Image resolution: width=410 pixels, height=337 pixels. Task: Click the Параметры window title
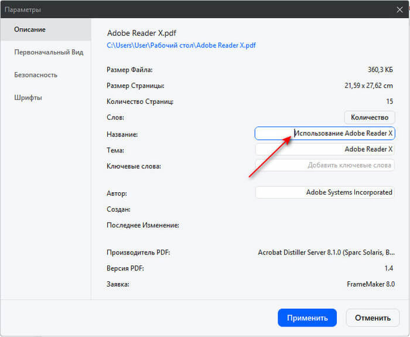23,9
